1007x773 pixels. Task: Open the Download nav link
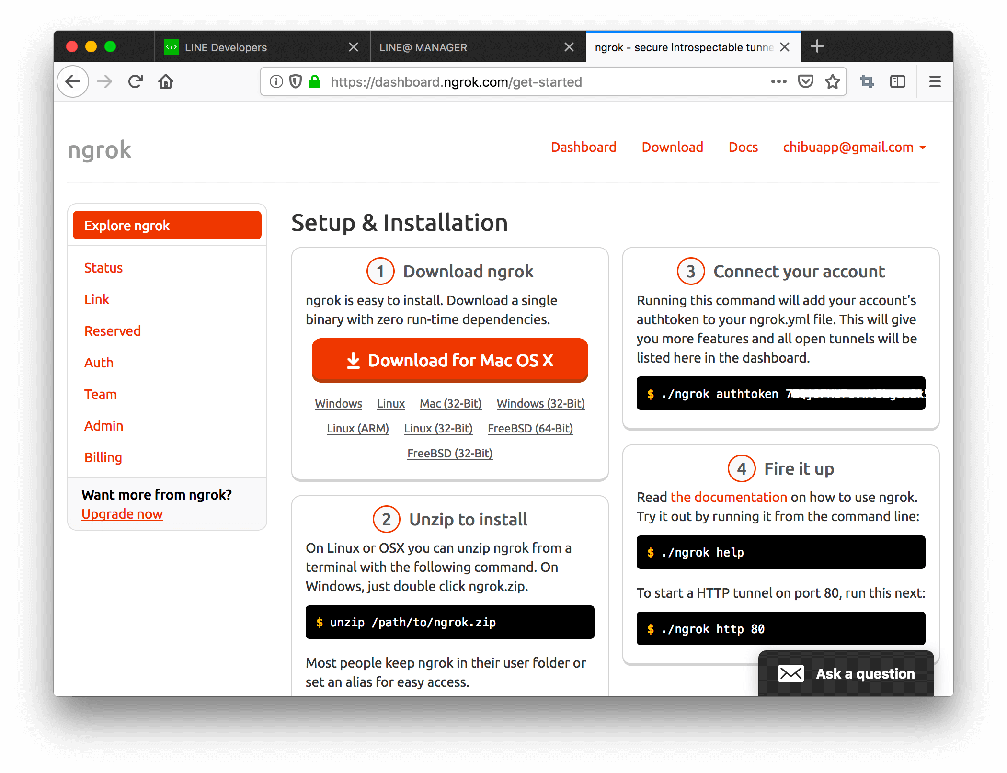pyautogui.click(x=673, y=147)
